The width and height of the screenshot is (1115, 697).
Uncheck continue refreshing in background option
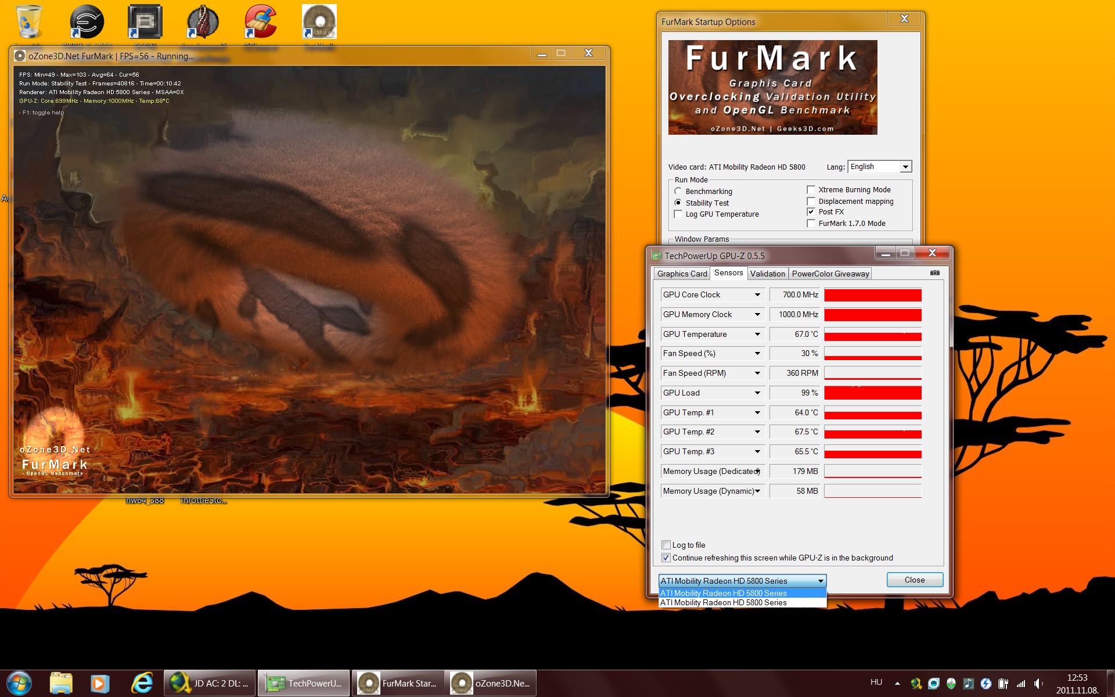(x=778, y=558)
